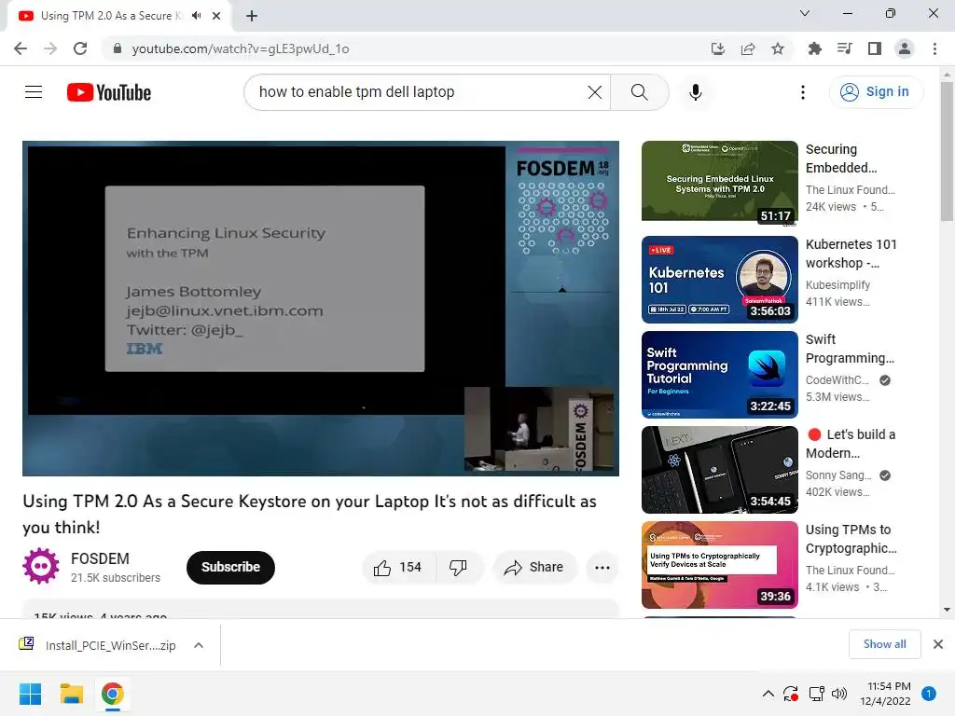Open notification badge in taskbar
This screenshot has width=955, height=716.
[929, 694]
